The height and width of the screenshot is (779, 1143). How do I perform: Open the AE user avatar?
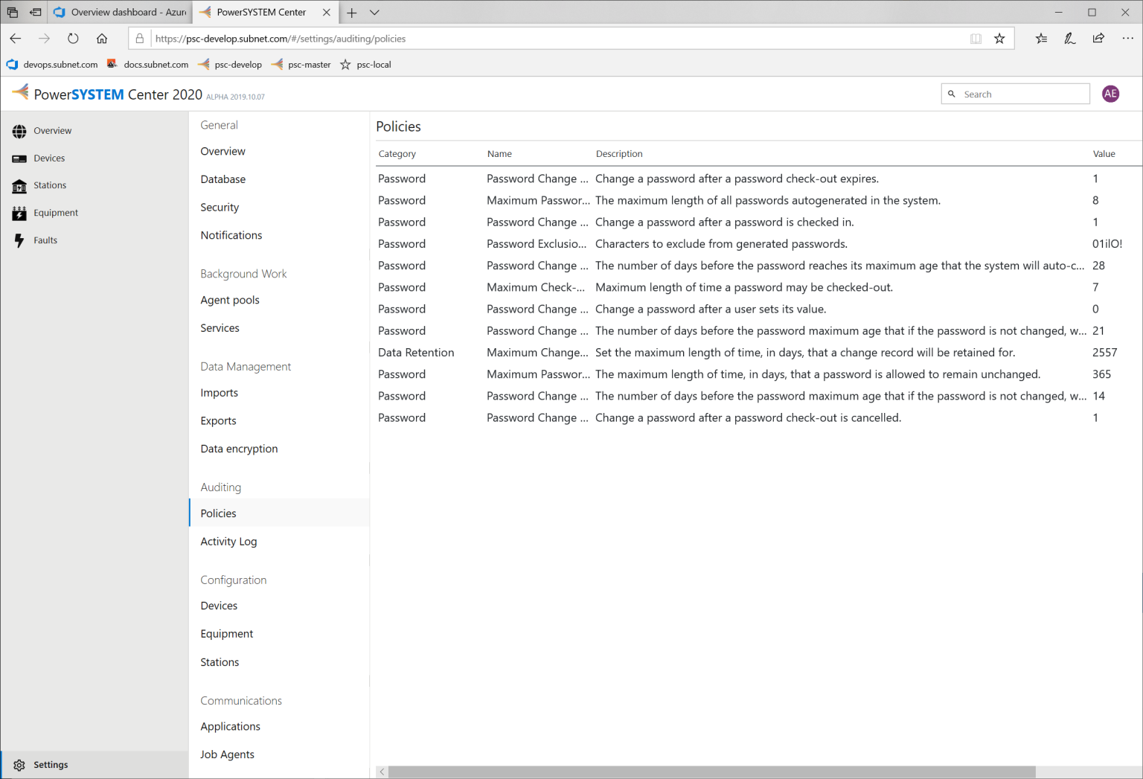tap(1110, 94)
